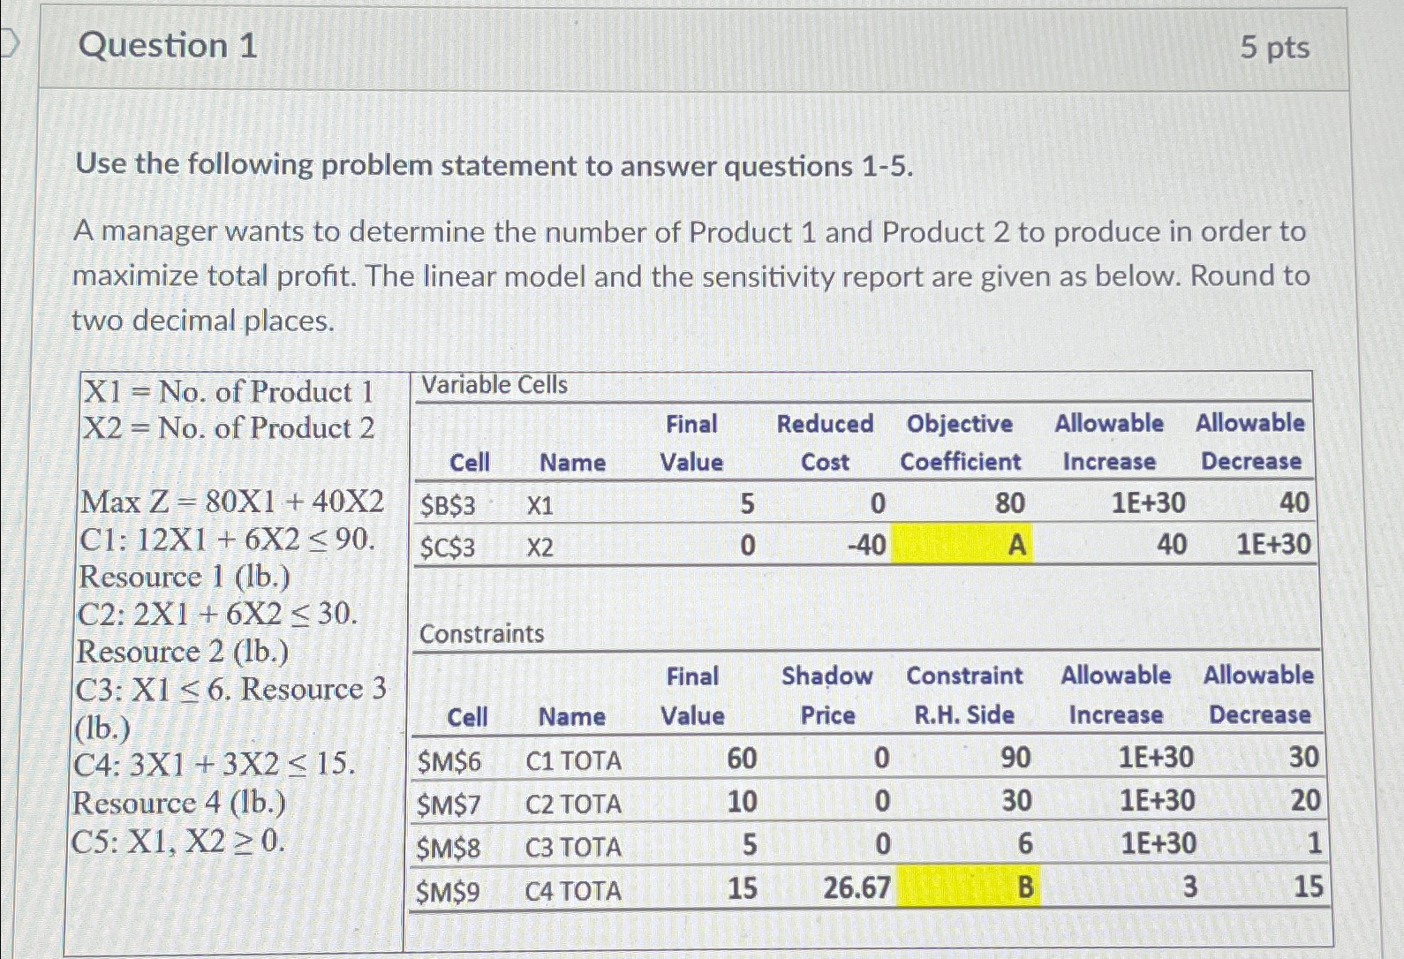The width and height of the screenshot is (1404, 959).
Task: Click the Max Z = 80X1 + 40X2 line
Action: point(232,502)
